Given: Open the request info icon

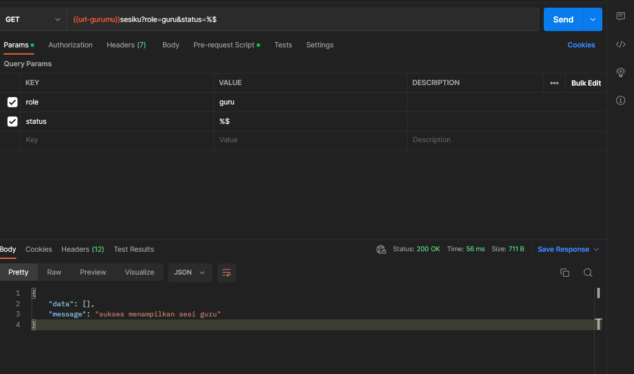Looking at the screenshot, I should tap(621, 100).
